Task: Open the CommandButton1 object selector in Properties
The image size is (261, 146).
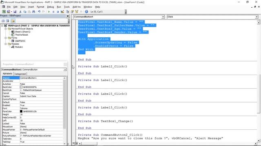Action: (65, 69)
